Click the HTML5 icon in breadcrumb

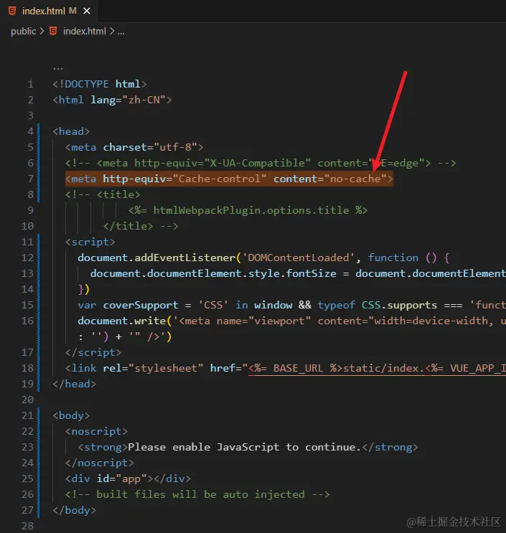tap(53, 32)
